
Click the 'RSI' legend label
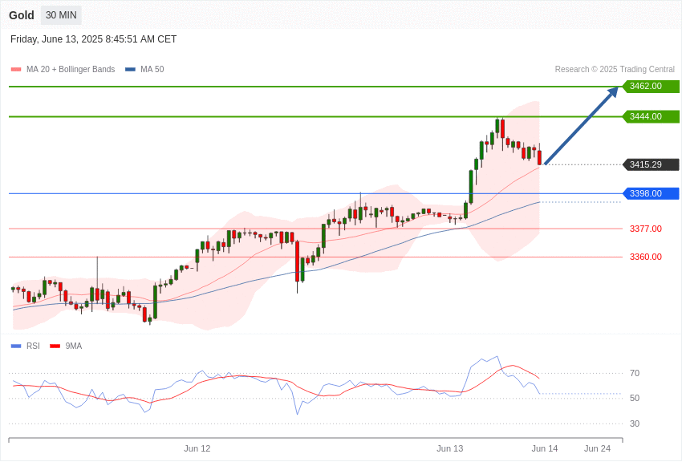[x=33, y=346]
